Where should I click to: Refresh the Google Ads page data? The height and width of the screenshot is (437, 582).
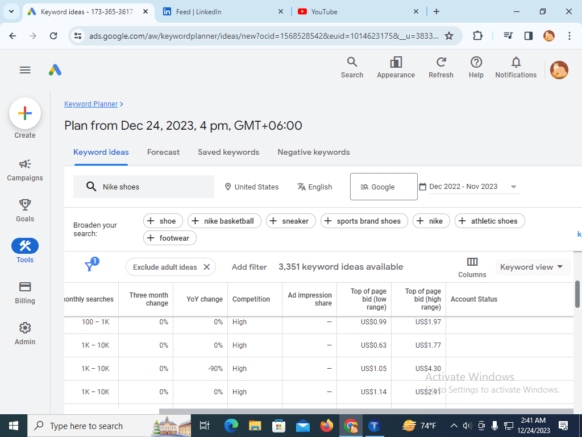click(441, 68)
